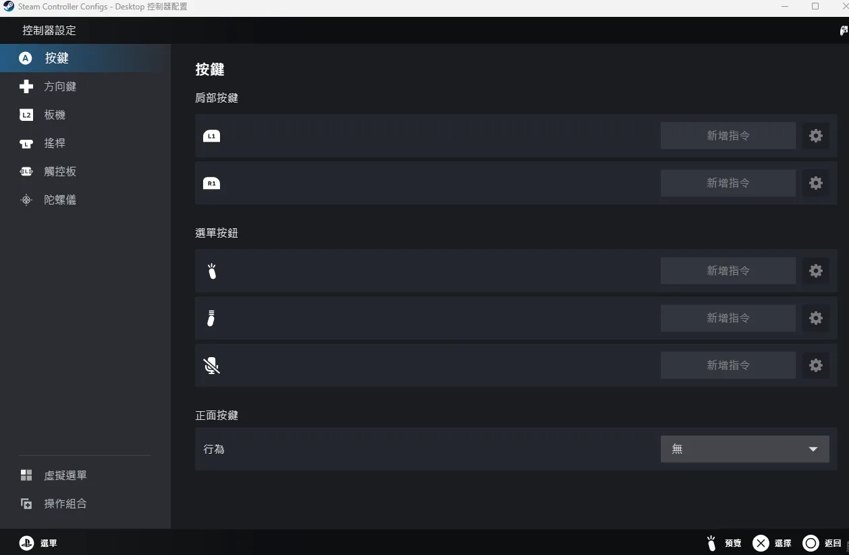This screenshot has height=555, width=849.
Task: Click the controller icon at top right
Action: click(844, 30)
